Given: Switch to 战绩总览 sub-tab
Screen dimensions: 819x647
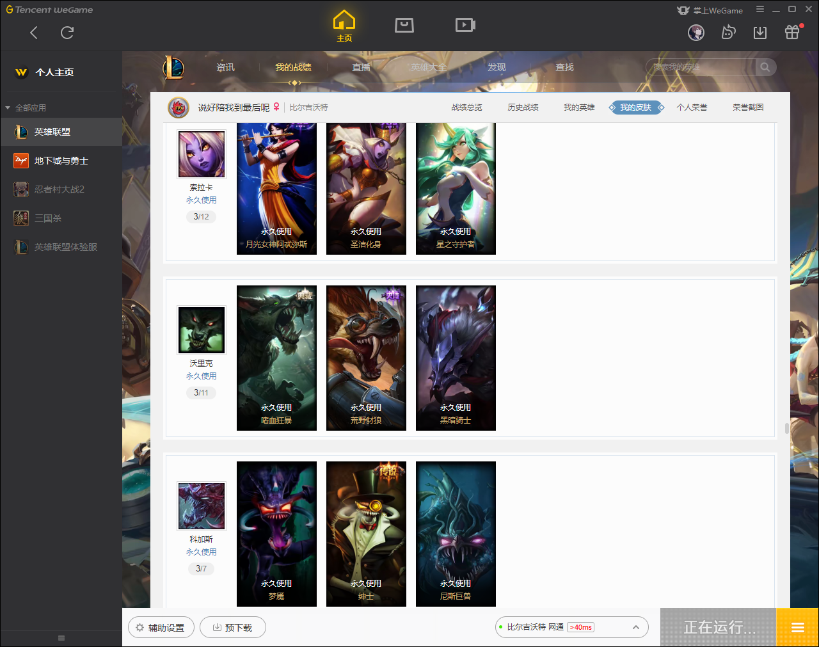Looking at the screenshot, I should pyautogui.click(x=466, y=108).
